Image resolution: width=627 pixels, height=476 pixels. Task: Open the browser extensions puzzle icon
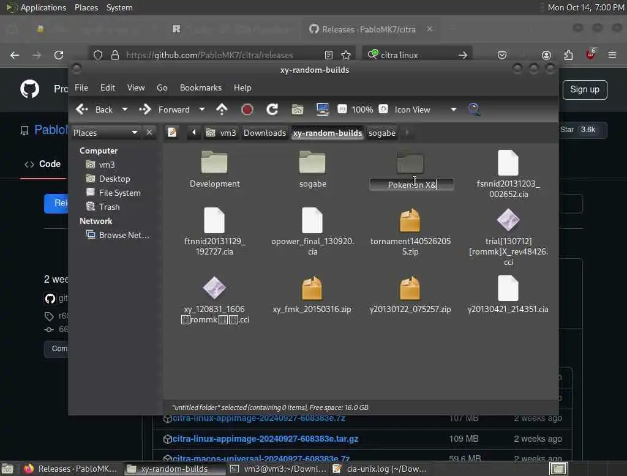tap(568, 54)
